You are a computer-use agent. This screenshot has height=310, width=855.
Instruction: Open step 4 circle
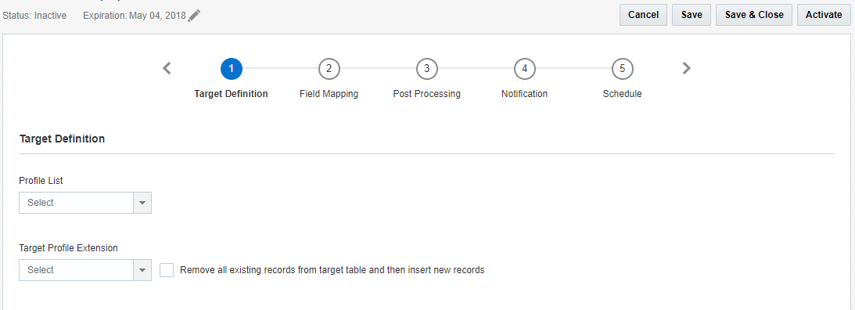[525, 68]
